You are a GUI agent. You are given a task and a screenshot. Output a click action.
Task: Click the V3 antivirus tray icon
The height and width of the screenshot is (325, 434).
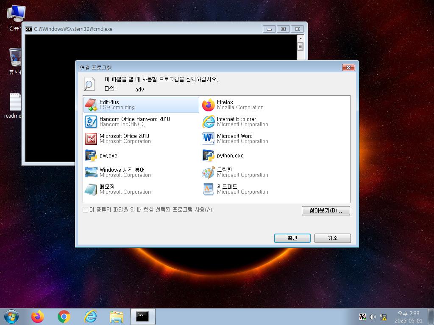click(x=363, y=317)
